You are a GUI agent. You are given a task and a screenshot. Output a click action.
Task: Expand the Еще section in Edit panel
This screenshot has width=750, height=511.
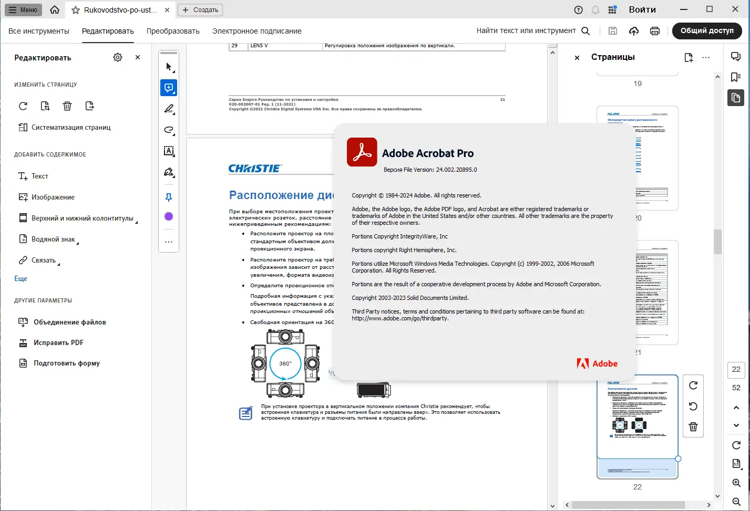[20, 278]
